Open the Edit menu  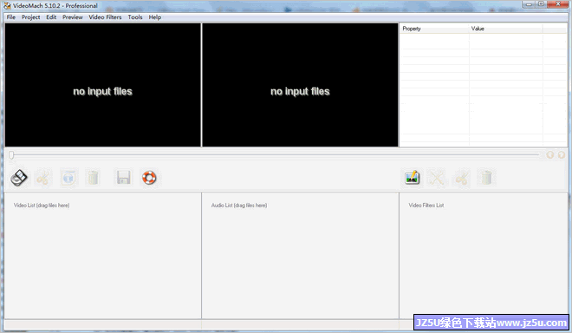tap(51, 17)
